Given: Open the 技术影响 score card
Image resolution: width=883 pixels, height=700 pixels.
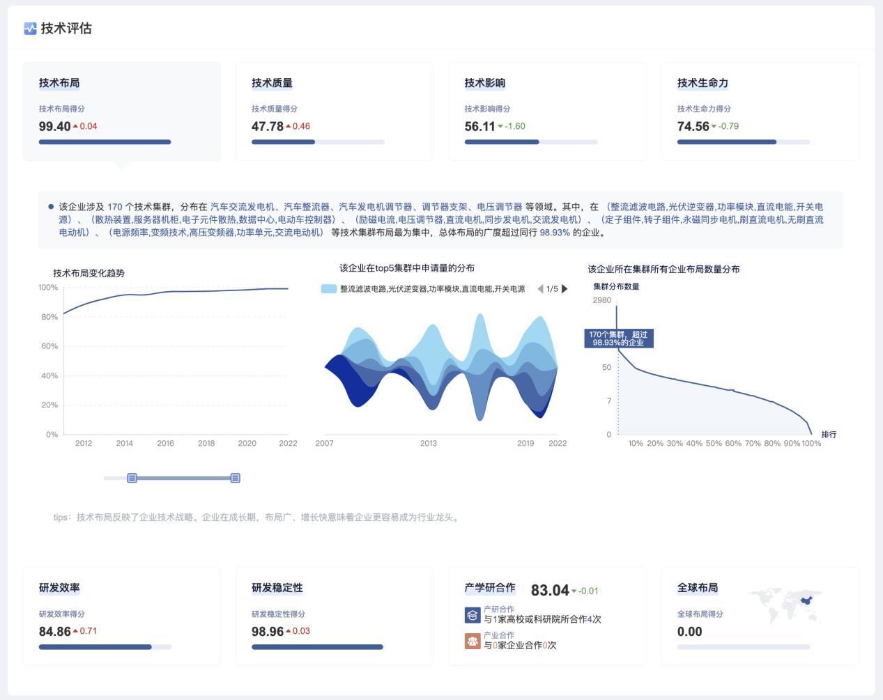Looking at the screenshot, I should click(547, 111).
